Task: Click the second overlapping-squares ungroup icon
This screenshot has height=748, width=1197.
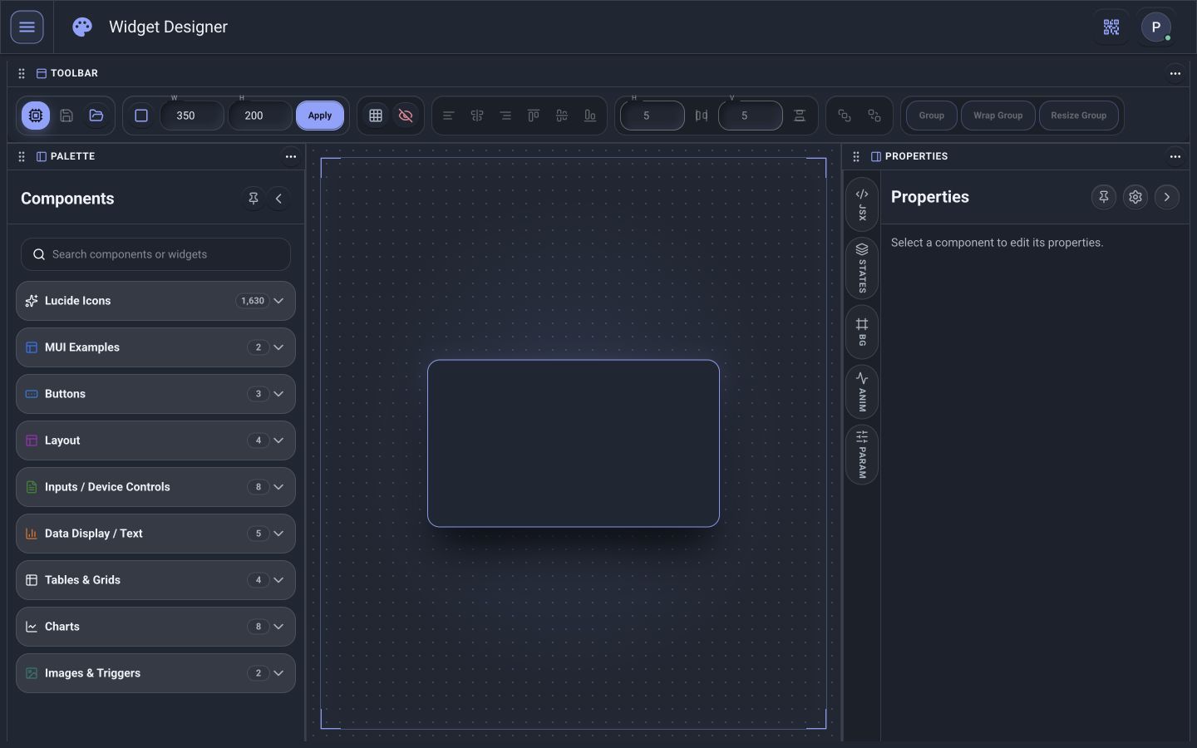Action: pos(874,116)
